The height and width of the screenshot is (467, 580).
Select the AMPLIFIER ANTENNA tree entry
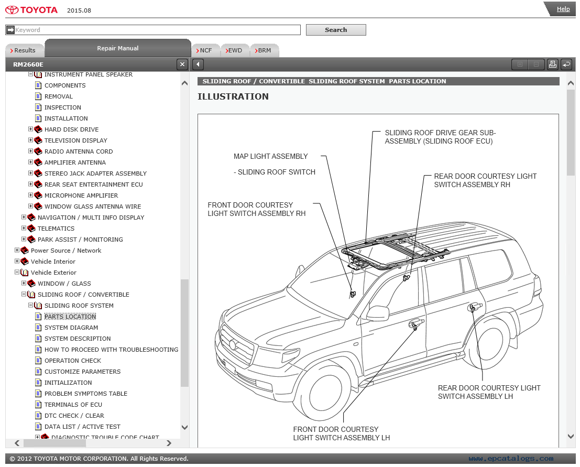pos(75,162)
